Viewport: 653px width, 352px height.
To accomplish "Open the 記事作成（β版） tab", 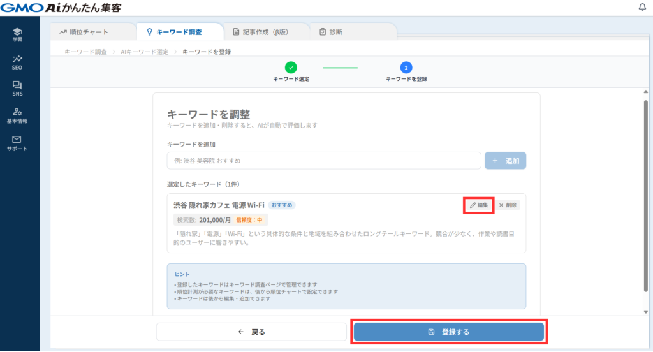I will point(265,32).
